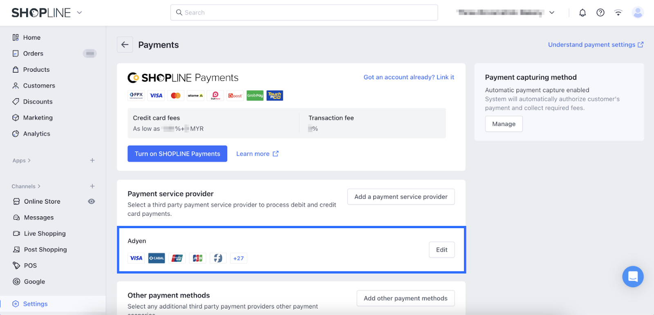
Task: Click the DuitNow payment logo
Action: point(215,95)
